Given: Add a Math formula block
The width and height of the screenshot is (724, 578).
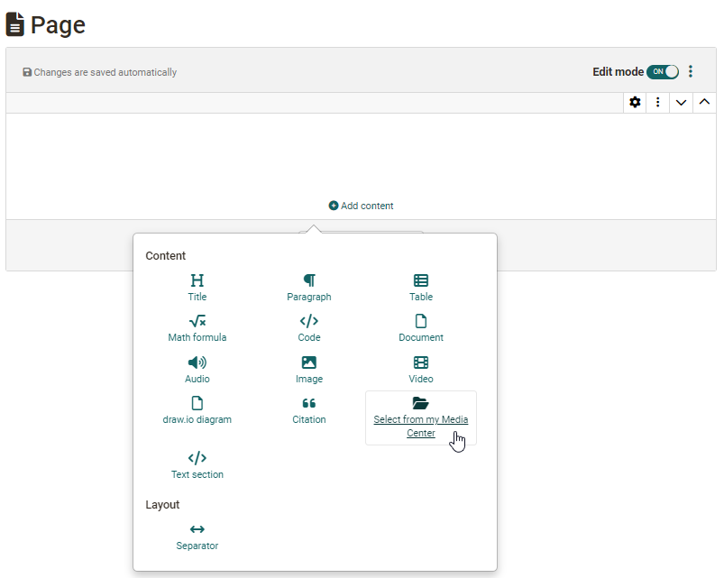Looking at the screenshot, I should click(x=197, y=328).
